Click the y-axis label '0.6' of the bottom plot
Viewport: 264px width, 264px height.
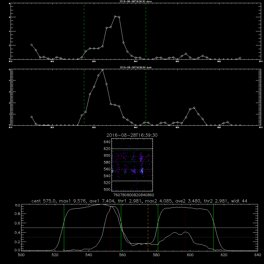pos(17,223)
